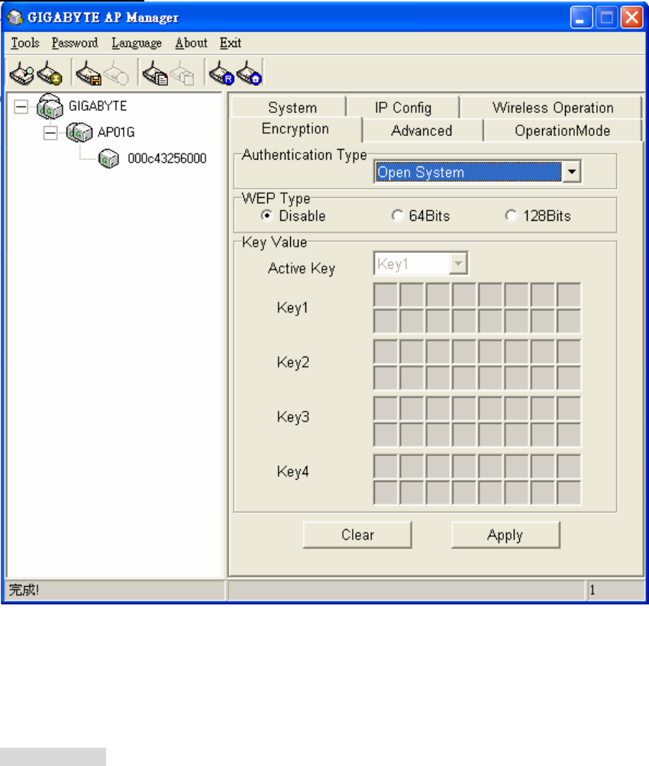Close the AP Manager window
This screenshot has width=649, height=766.
click(x=632, y=18)
